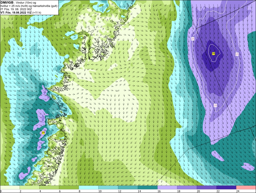This screenshot has height=193, width=256.
Task: Pick the salmon pink legend swatch above 24
Action: (246, 187)
